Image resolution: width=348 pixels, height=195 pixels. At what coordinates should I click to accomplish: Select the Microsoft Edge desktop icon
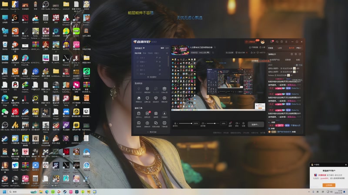[x=5, y=101]
